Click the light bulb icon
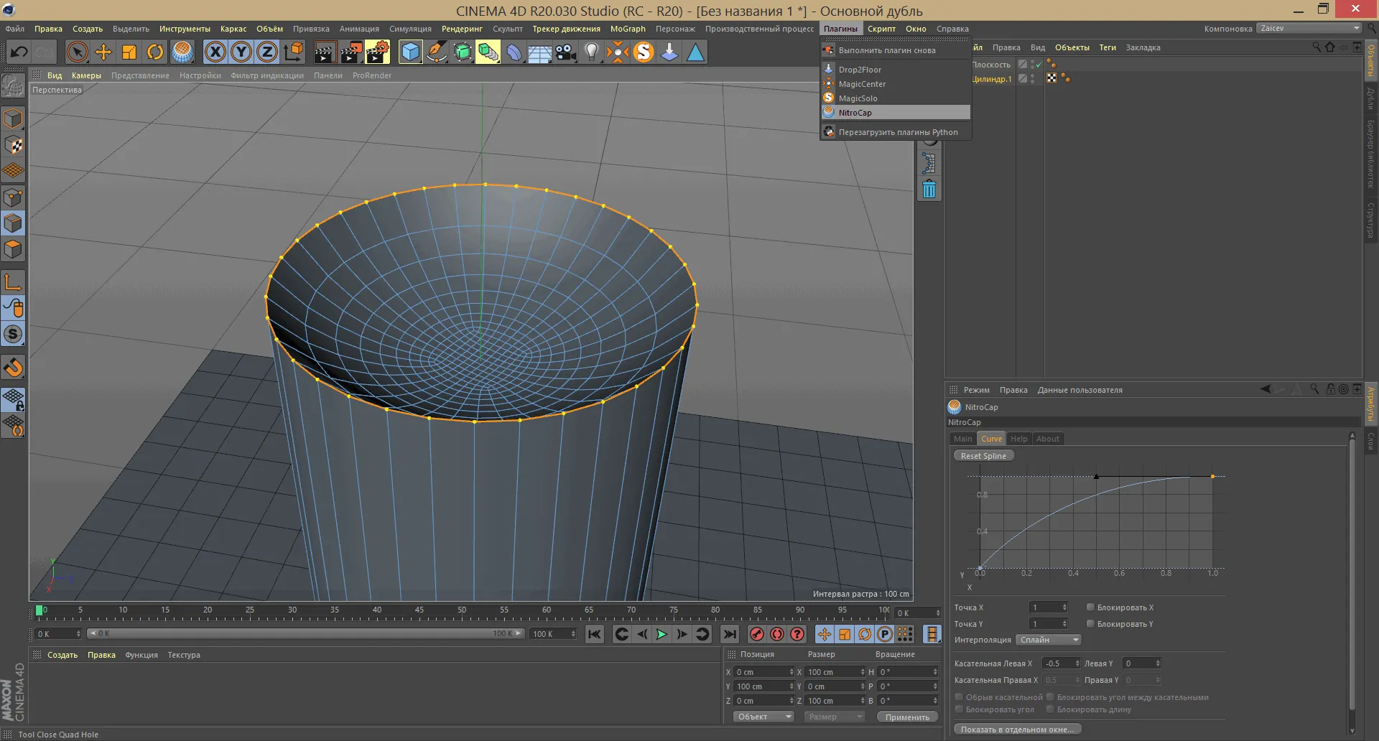The height and width of the screenshot is (741, 1379). click(x=591, y=52)
